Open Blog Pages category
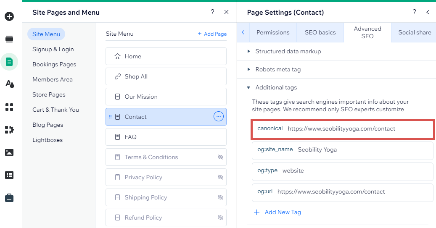 click(x=48, y=125)
